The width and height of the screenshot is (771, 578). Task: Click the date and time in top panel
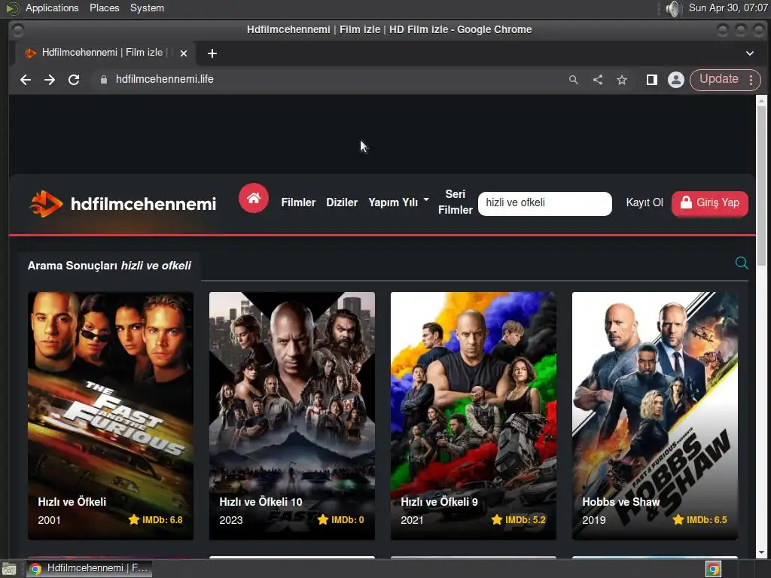pos(728,8)
